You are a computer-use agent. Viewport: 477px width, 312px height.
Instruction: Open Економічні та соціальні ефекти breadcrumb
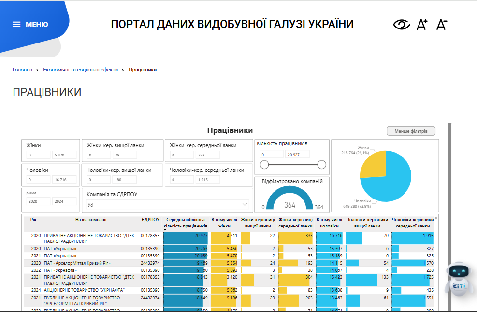(x=80, y=70)
